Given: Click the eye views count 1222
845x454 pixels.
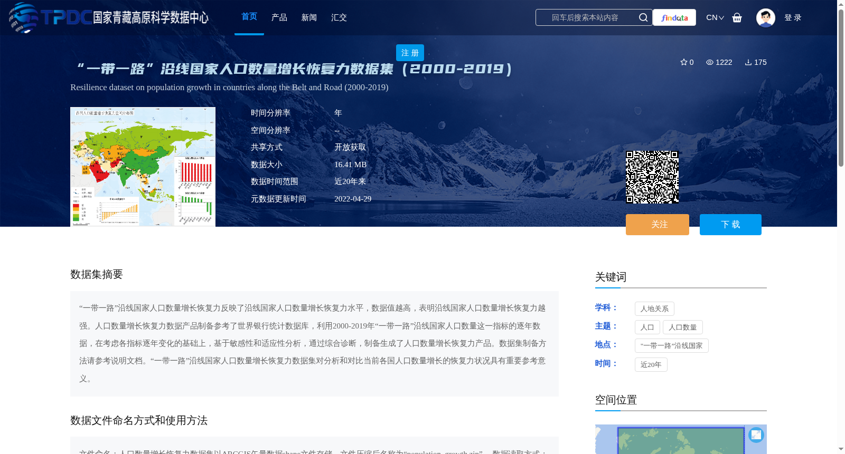Looking at the screenshot, I should (x=719, y=62).
